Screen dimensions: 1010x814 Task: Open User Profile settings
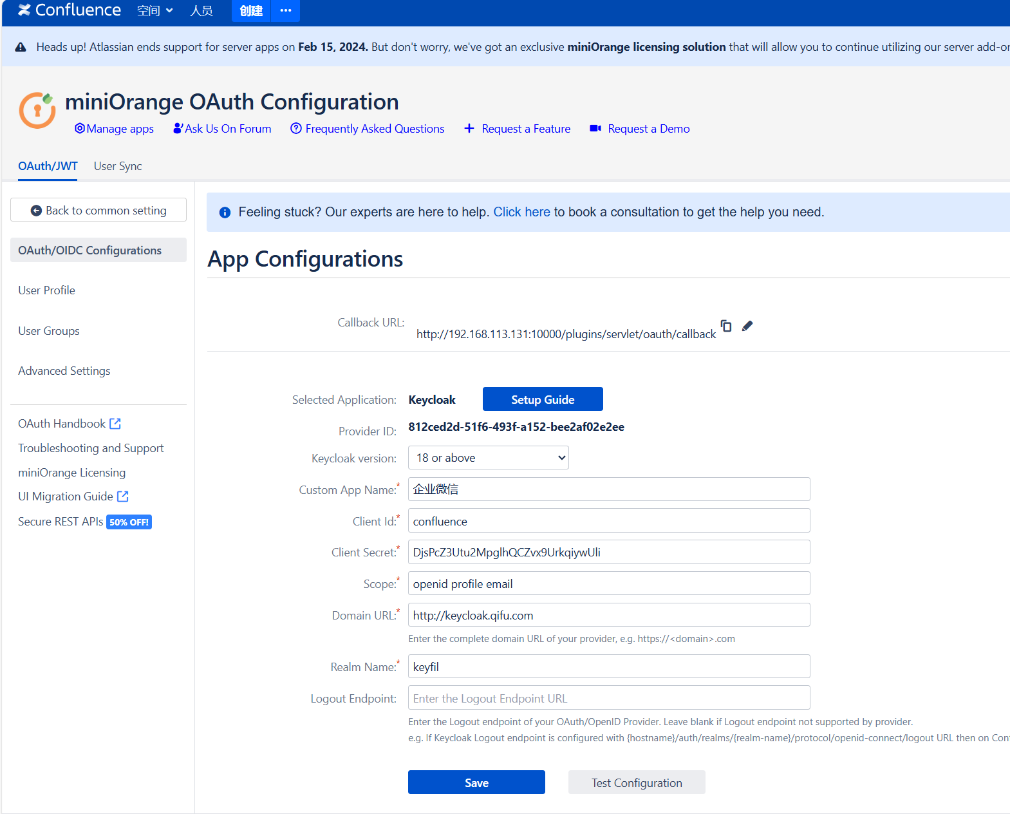[x=47, y=290]
